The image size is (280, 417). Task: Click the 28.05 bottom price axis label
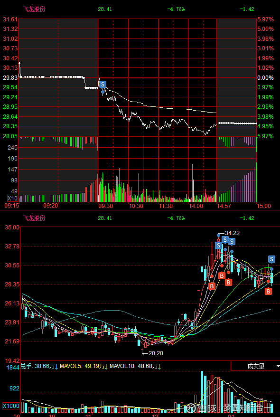10,136
